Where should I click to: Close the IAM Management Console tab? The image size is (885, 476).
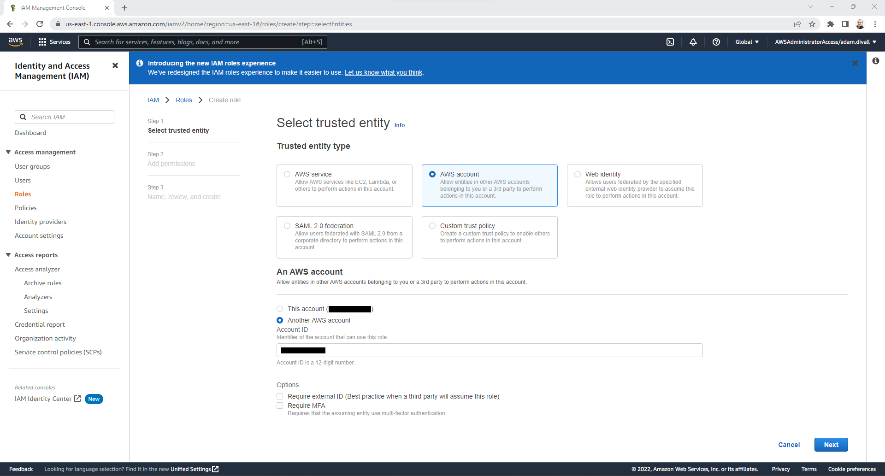point(107,8)
